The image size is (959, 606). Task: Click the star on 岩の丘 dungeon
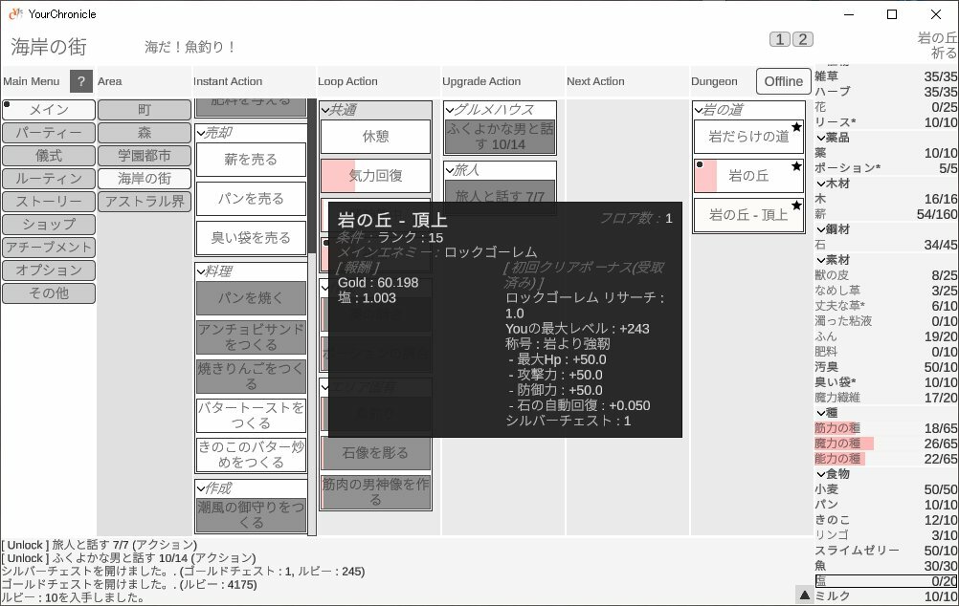pyautogui.click(x=796, y=166)
